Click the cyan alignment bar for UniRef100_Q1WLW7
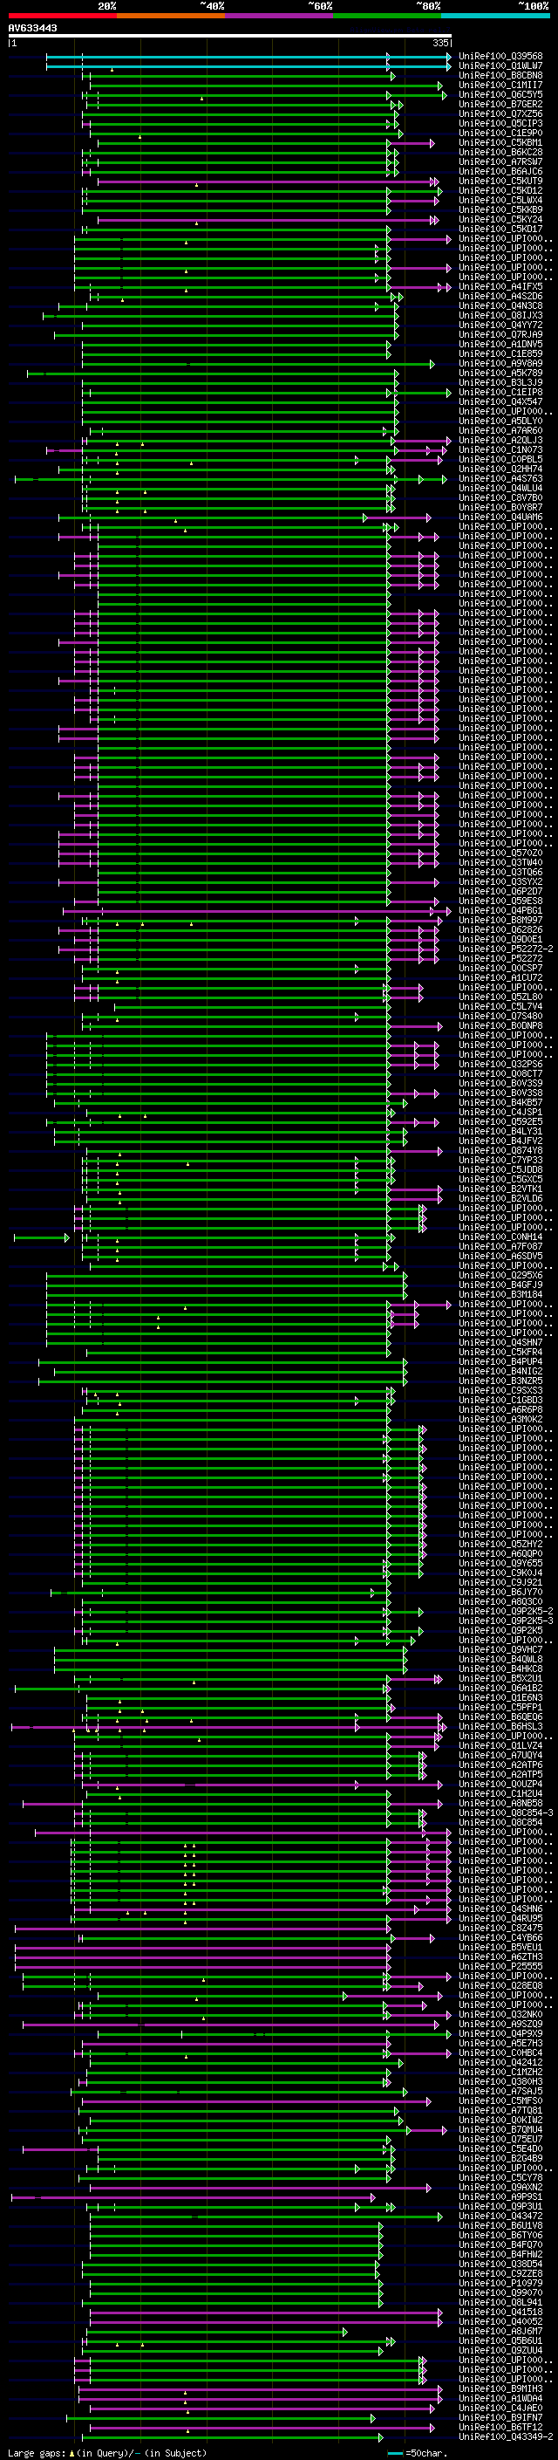Screen dimensions: 558x2460 click(x=248, y=66)
